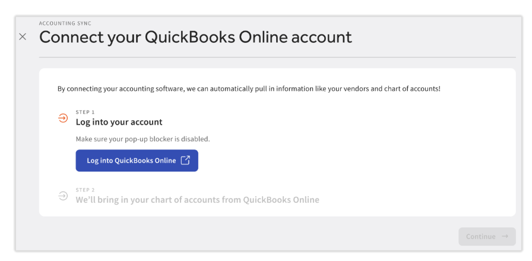Click the STEP 1 label text

[x=85, y=112]
